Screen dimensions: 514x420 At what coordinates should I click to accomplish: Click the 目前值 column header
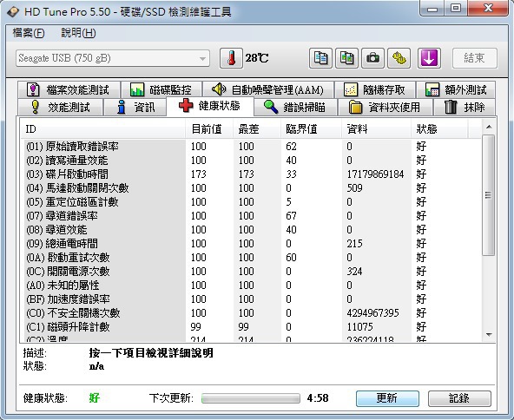pos(209,129)
